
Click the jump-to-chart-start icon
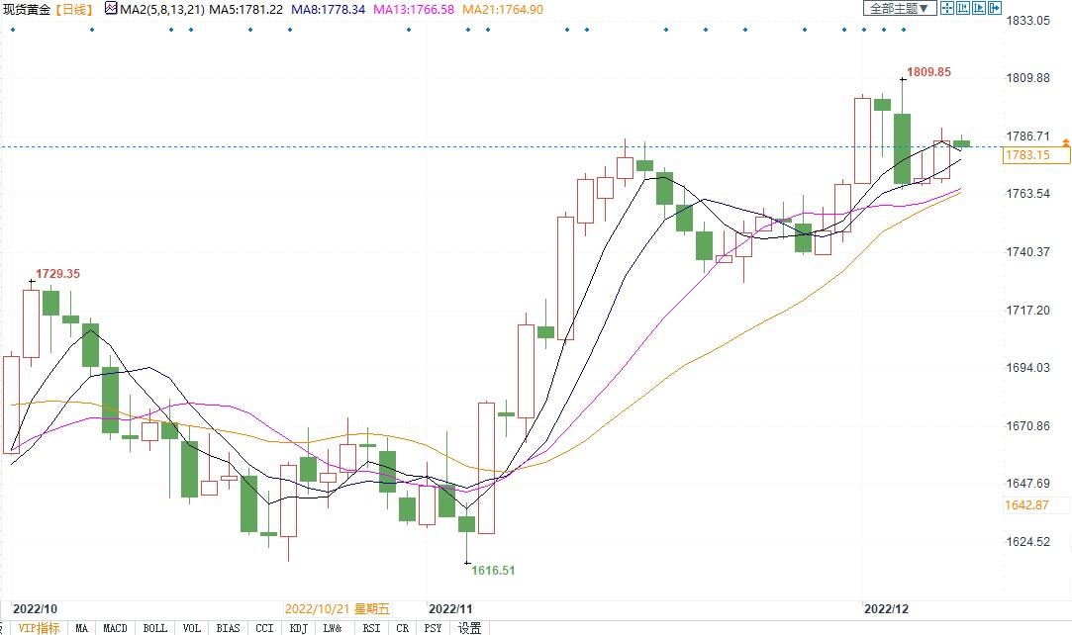[963, 9]
